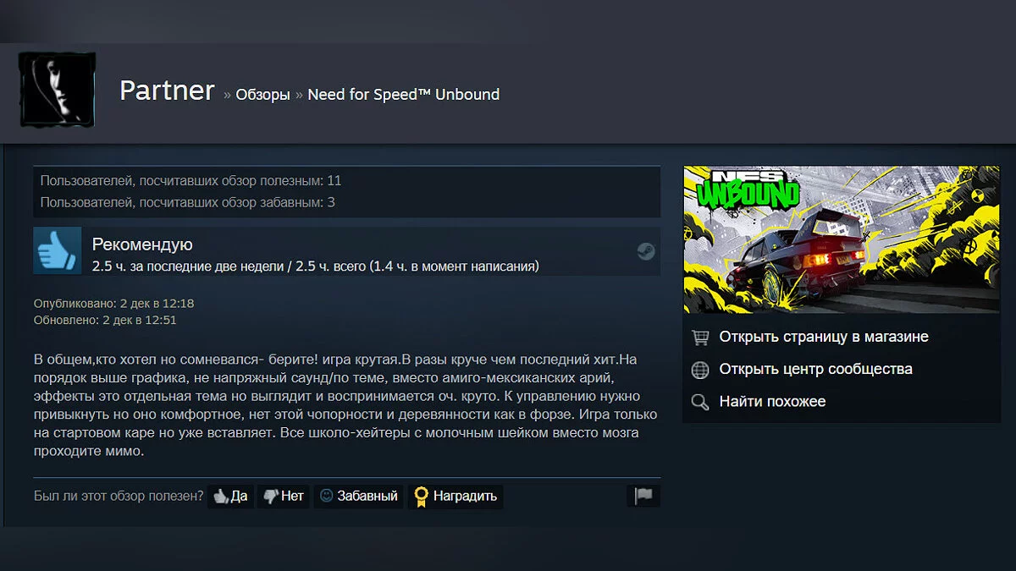Click Найти похожее
The image size is (1016, 571).
(x=772, y=401)
